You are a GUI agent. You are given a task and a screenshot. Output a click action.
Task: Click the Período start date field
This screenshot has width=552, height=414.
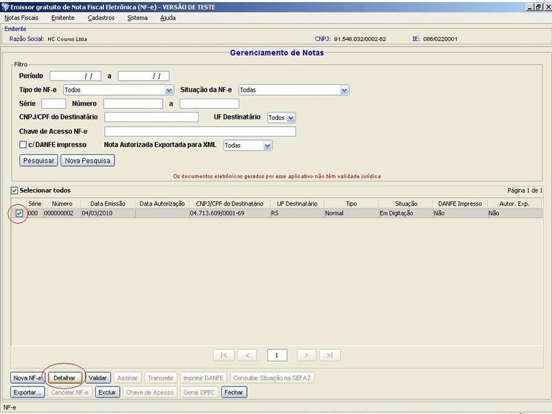75,76
